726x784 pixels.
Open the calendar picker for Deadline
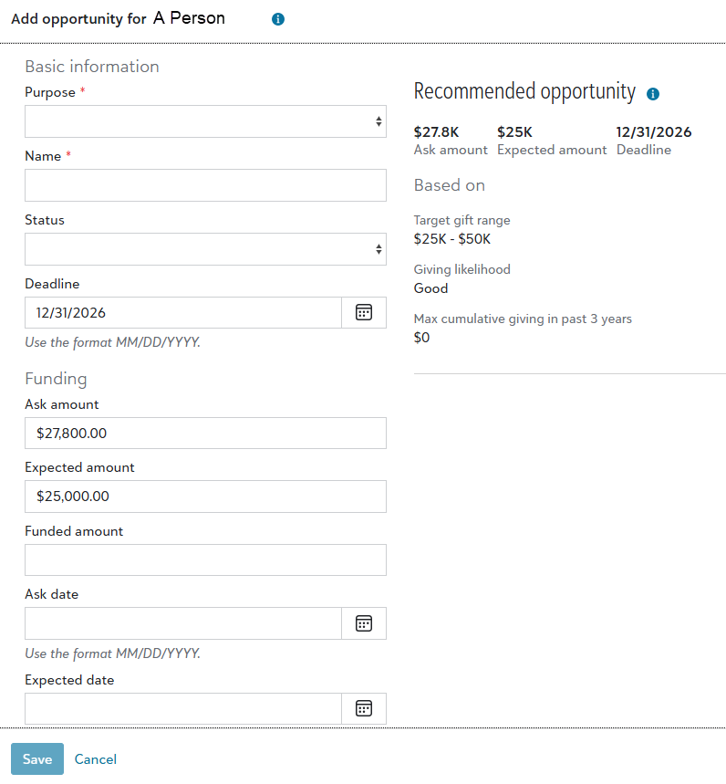click(x=364, y=312)
